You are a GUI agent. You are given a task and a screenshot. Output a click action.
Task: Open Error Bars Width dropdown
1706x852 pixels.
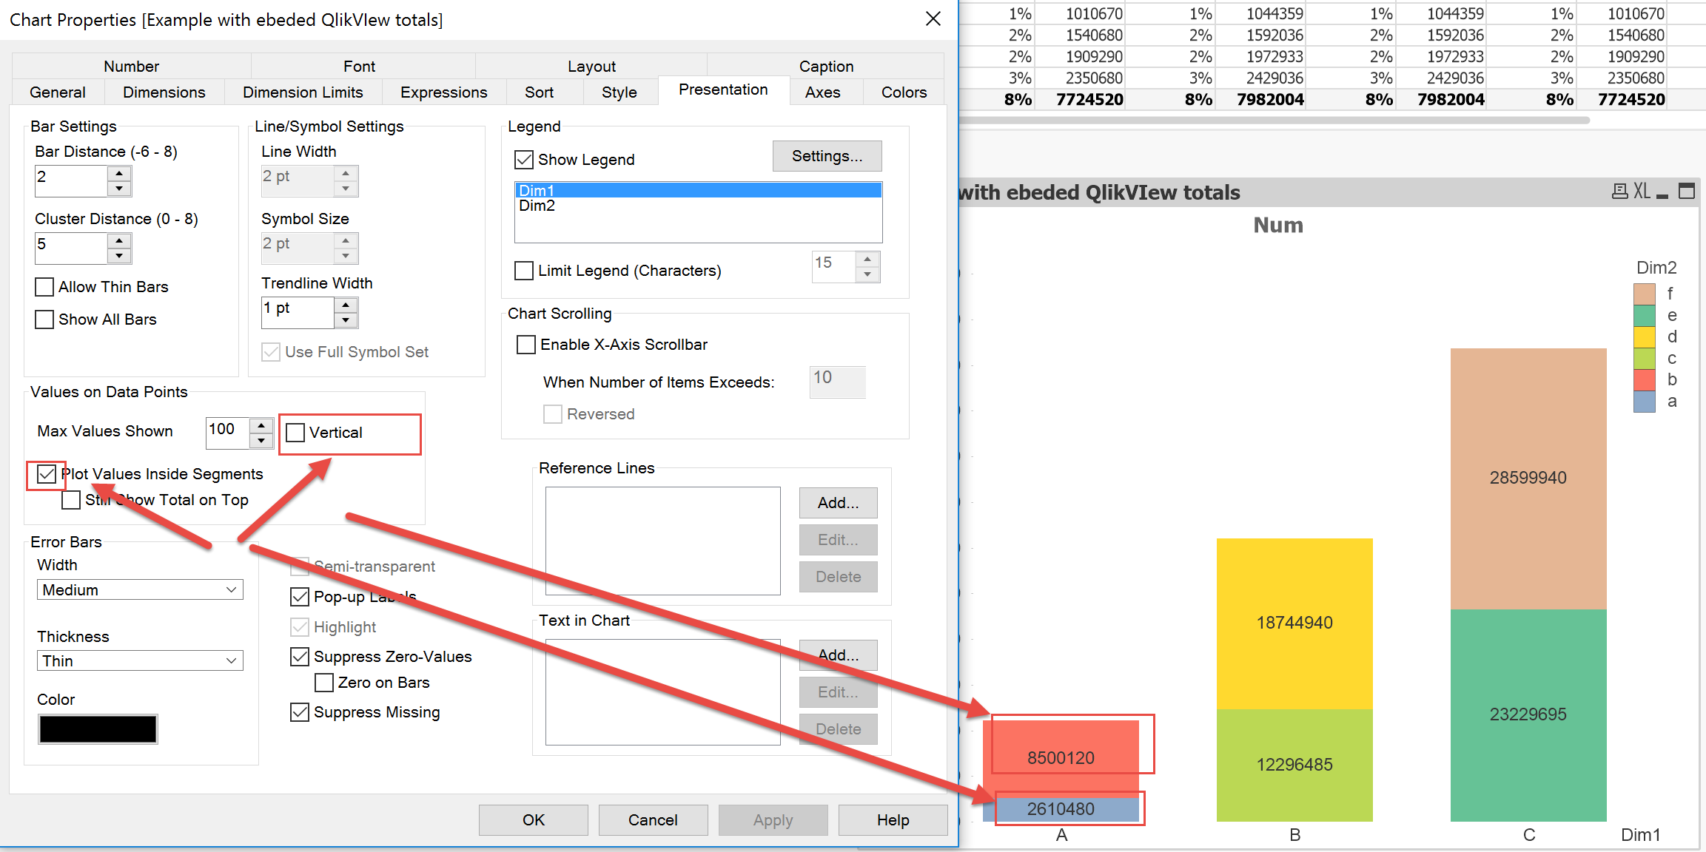pos(140,589)
